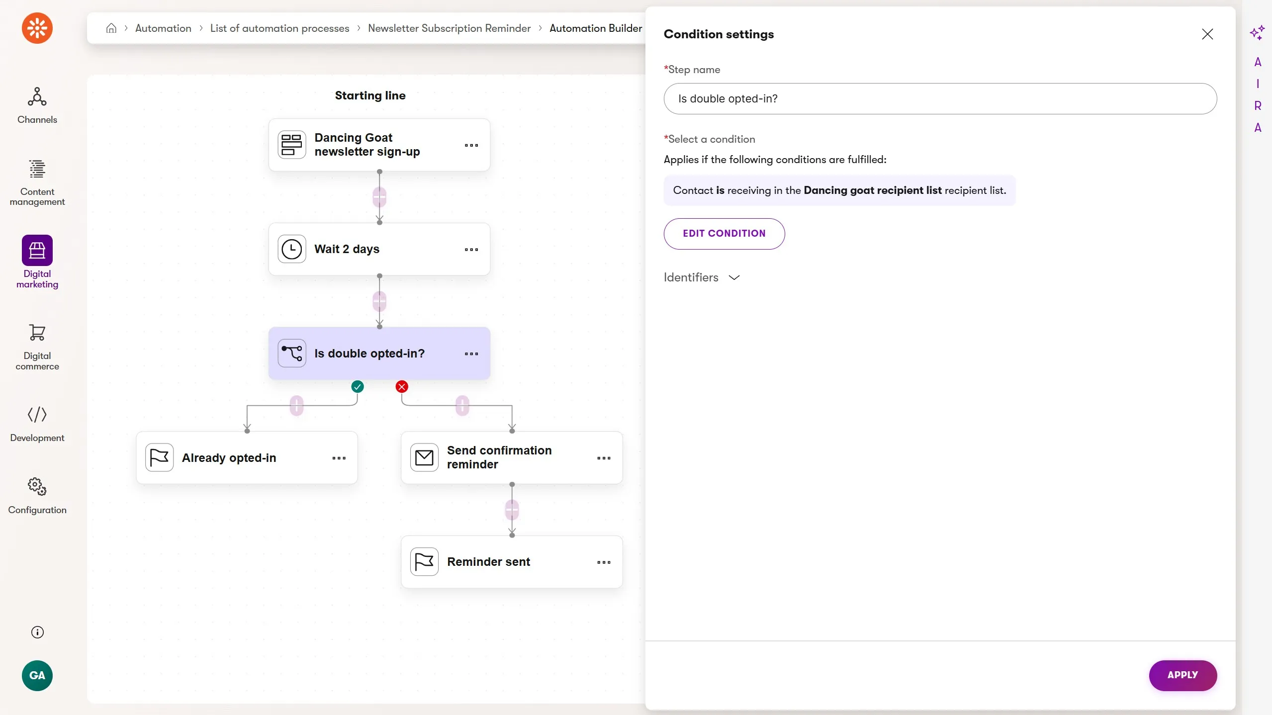Click the Wait 2 days clock icon

pos(292,249)
